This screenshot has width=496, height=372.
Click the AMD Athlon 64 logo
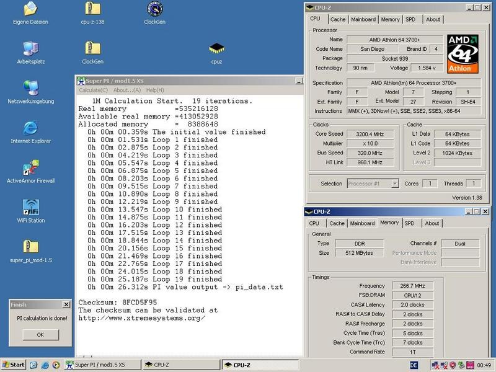(x=463, y=54)
